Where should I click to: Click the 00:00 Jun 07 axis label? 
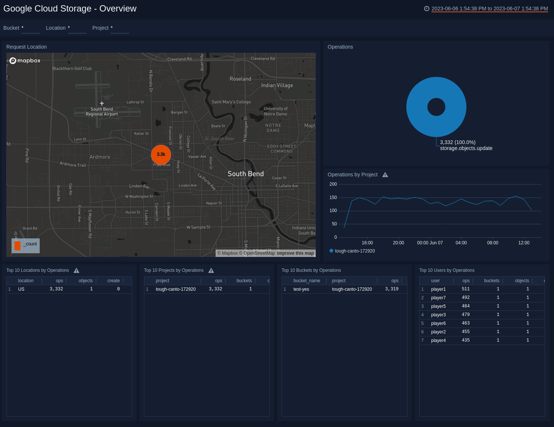430,243
